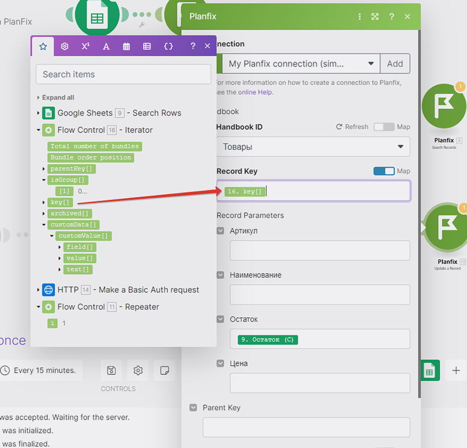Select the text[] pill
The image size is (467, 448).
point(78,269)
